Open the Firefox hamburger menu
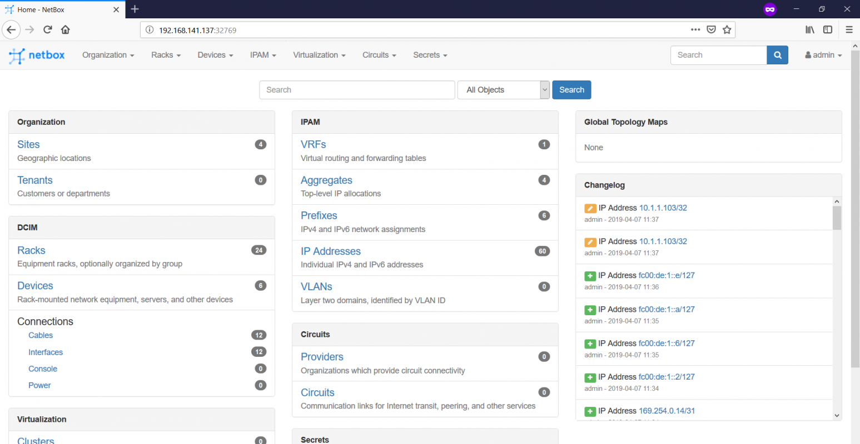This screenshot has width=860, height=444. (849, 29)
